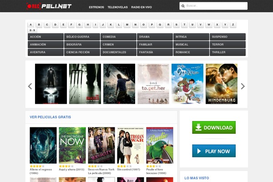Advance carousel with the right arrow
The image size is (273, 182).
click(x=243, y=86)
